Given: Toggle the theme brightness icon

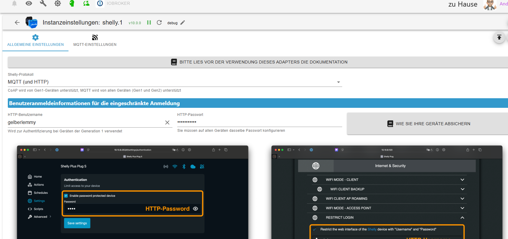Looking at the screenshot, I should tap(58, 3).
